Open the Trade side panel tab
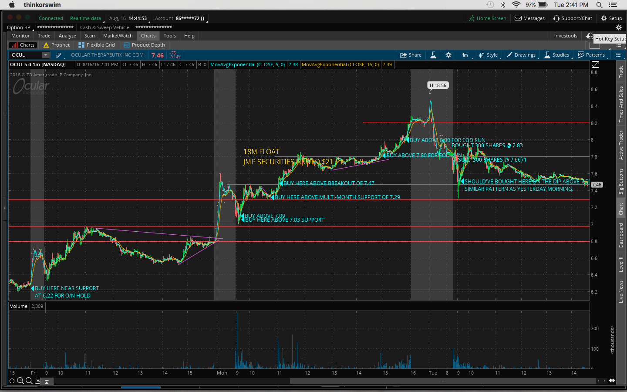This screenshot has width=627, height=392. 621,71
